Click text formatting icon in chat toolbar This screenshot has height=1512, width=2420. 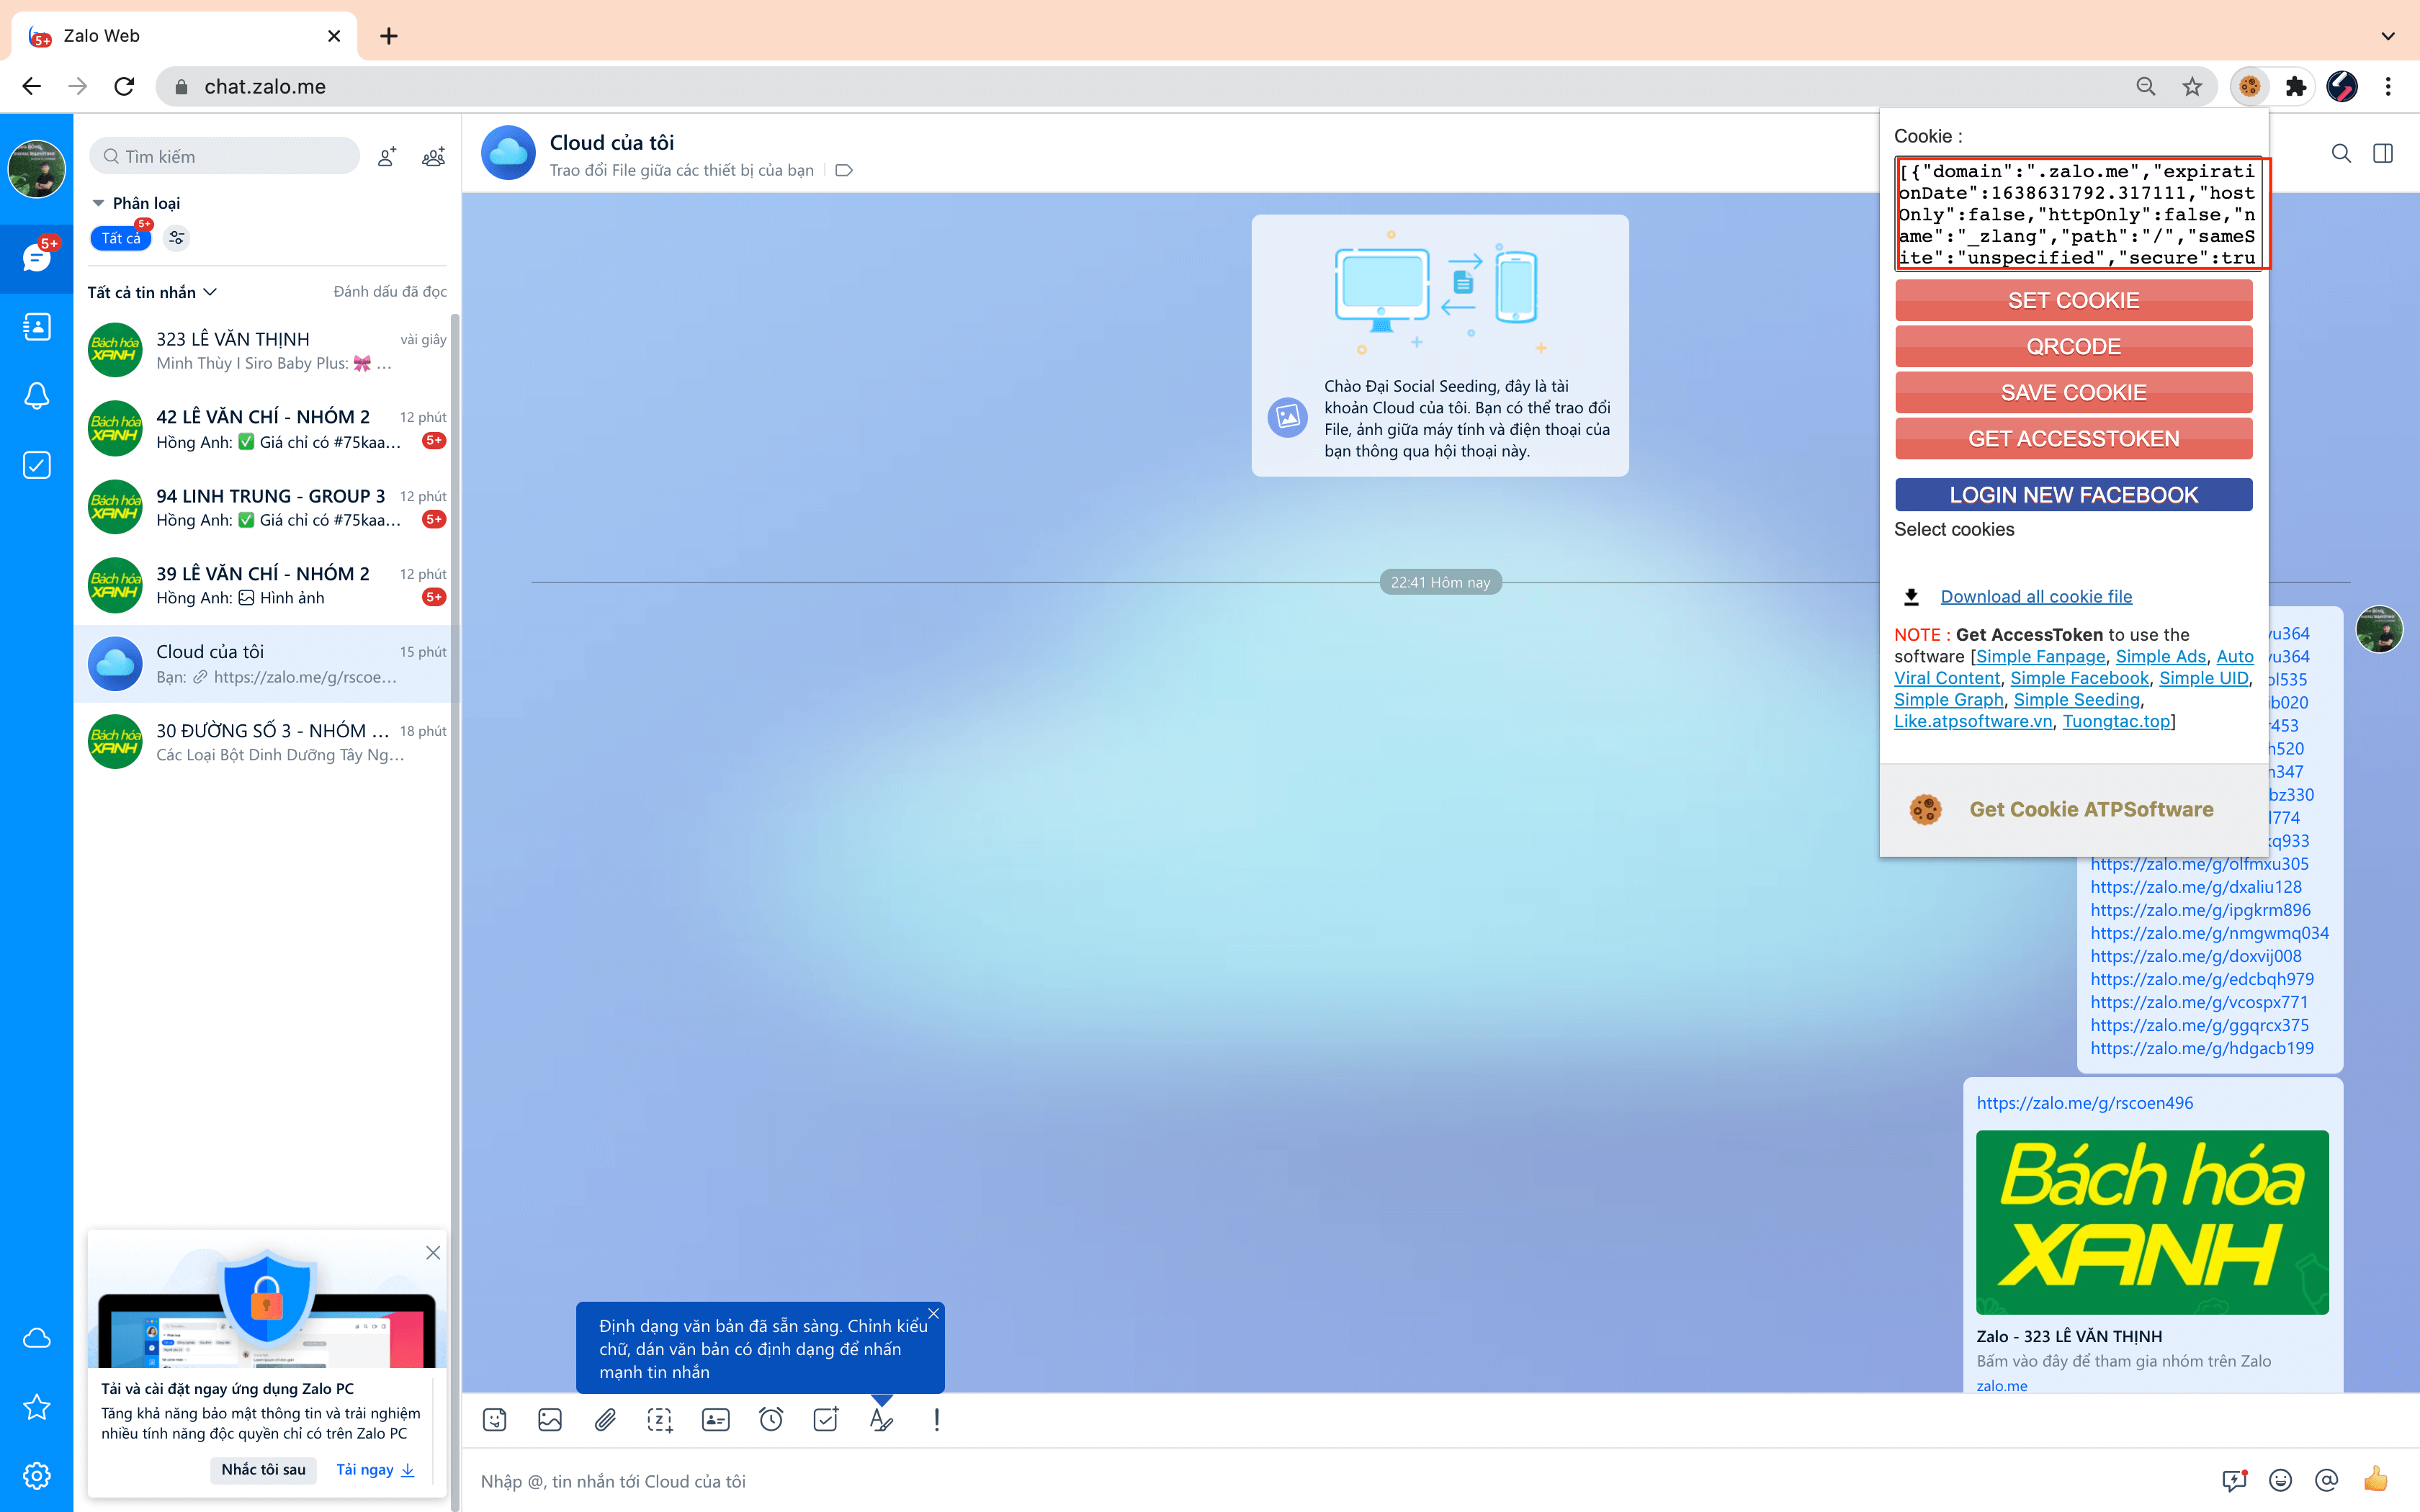point(881,1420)
